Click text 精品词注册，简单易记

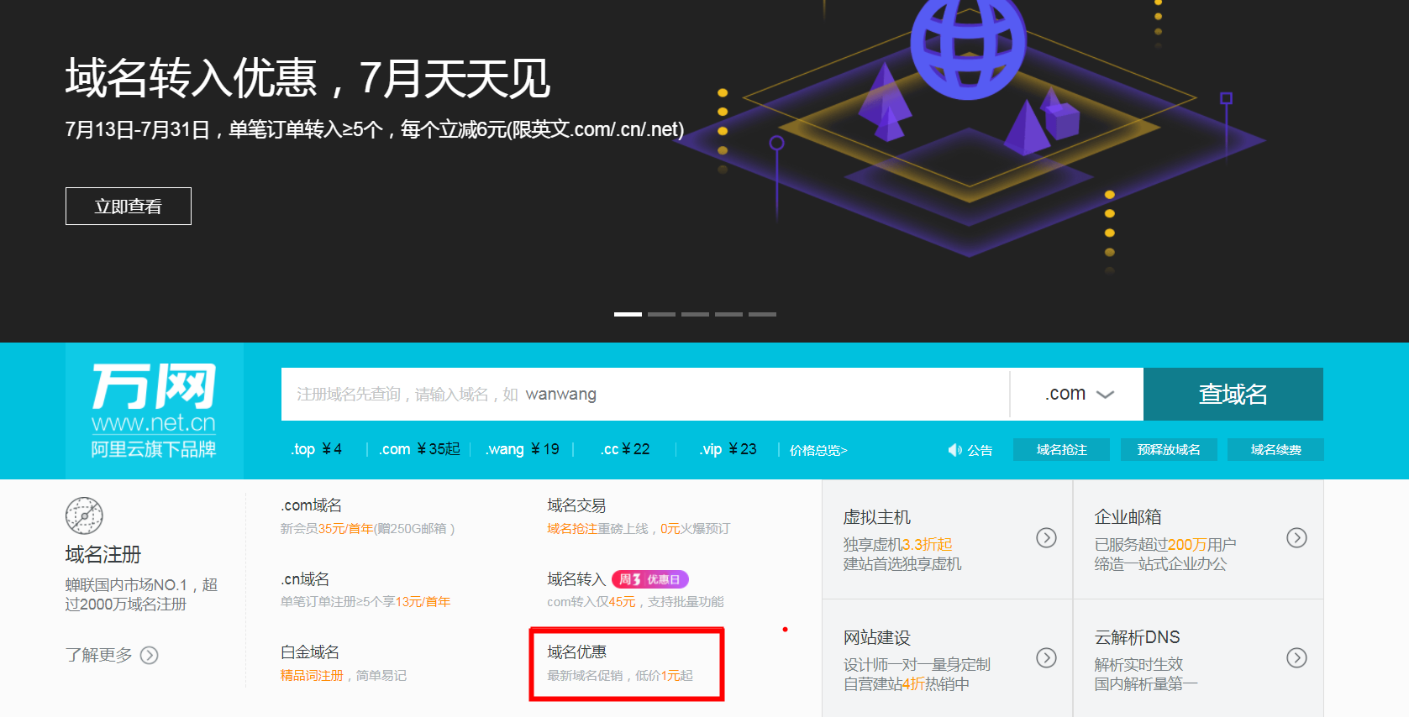(x=344, y=676)
